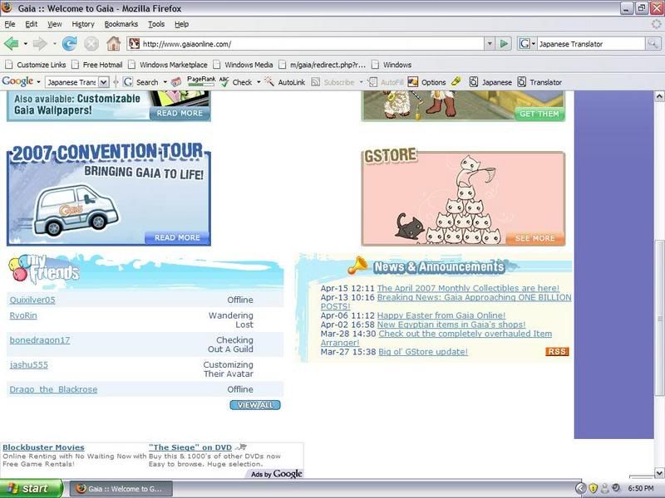Click the Japanese search-word button

click(x=490, y=82)
